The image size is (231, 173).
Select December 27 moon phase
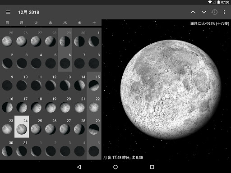click(x=65, y=127)
